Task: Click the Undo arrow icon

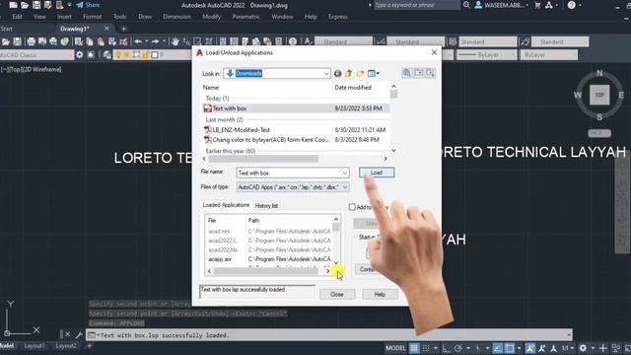Action: click(x=138, y=41)
